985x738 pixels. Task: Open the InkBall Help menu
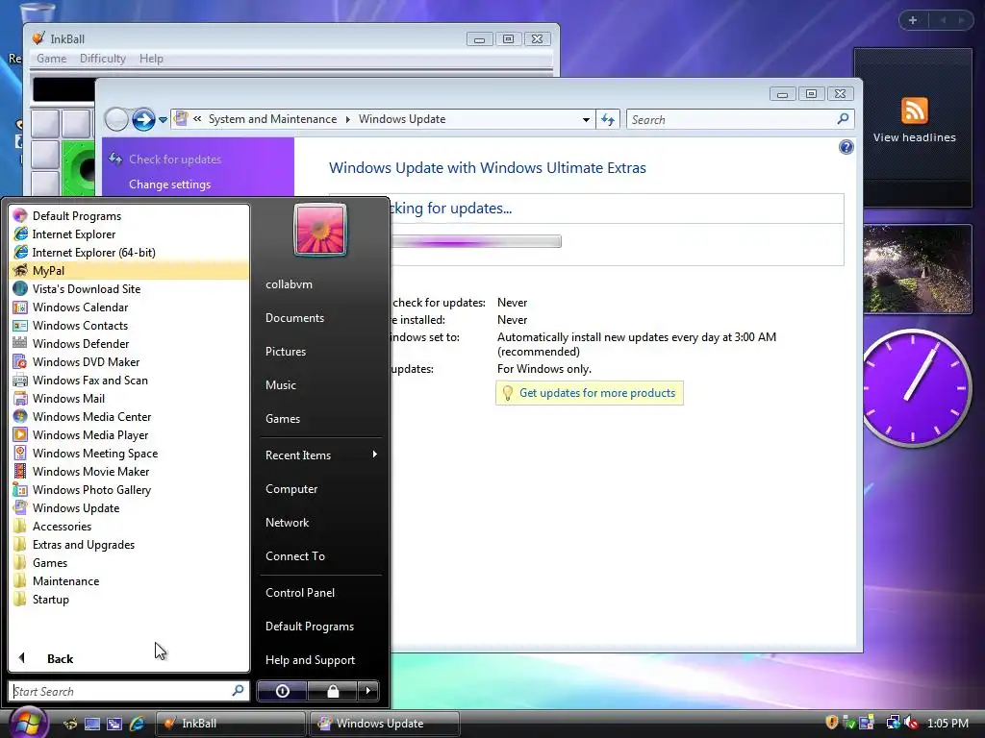click(x=151, y=59)
